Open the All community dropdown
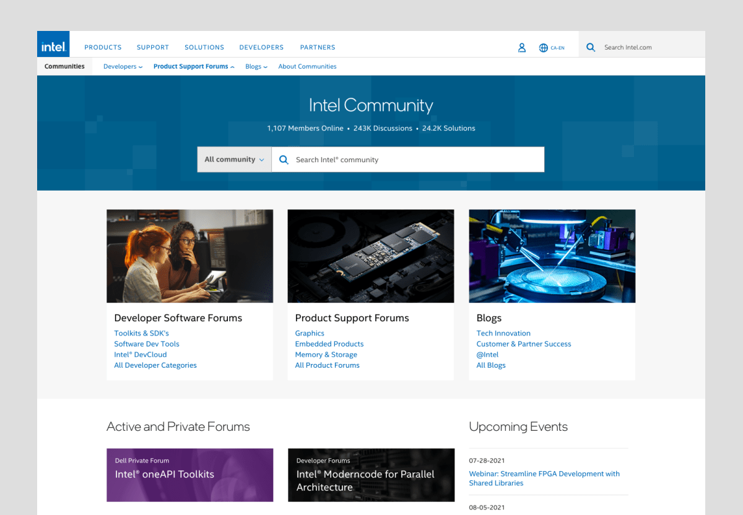This screenshot has width=743, height=515. click(234, 159)
